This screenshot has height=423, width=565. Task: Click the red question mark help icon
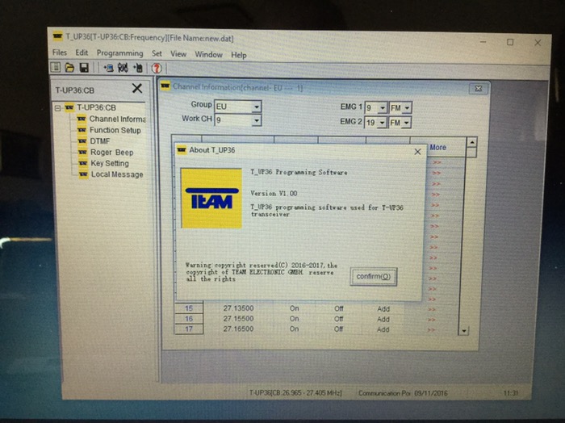[157, 68]
